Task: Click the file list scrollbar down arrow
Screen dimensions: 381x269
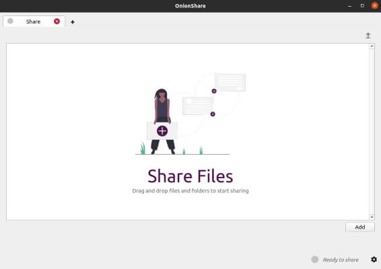Action: click(x=372, y=217)
